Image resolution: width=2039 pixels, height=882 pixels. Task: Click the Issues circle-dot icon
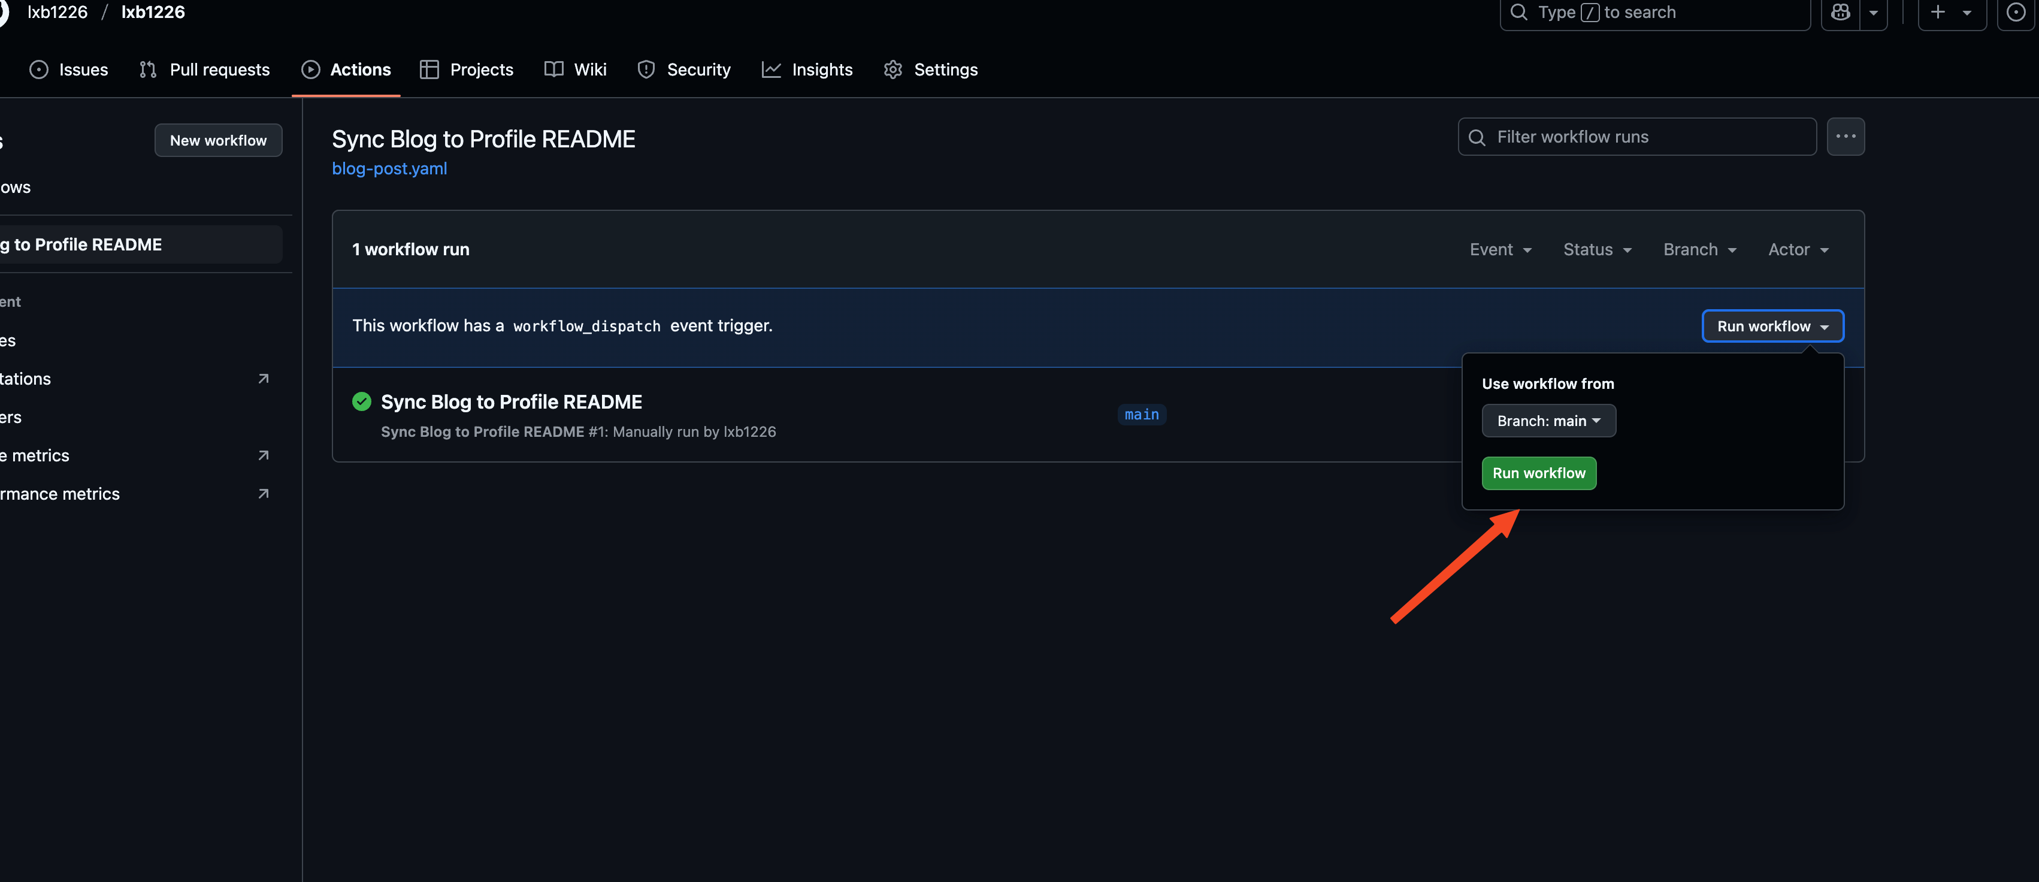point(39,70)
